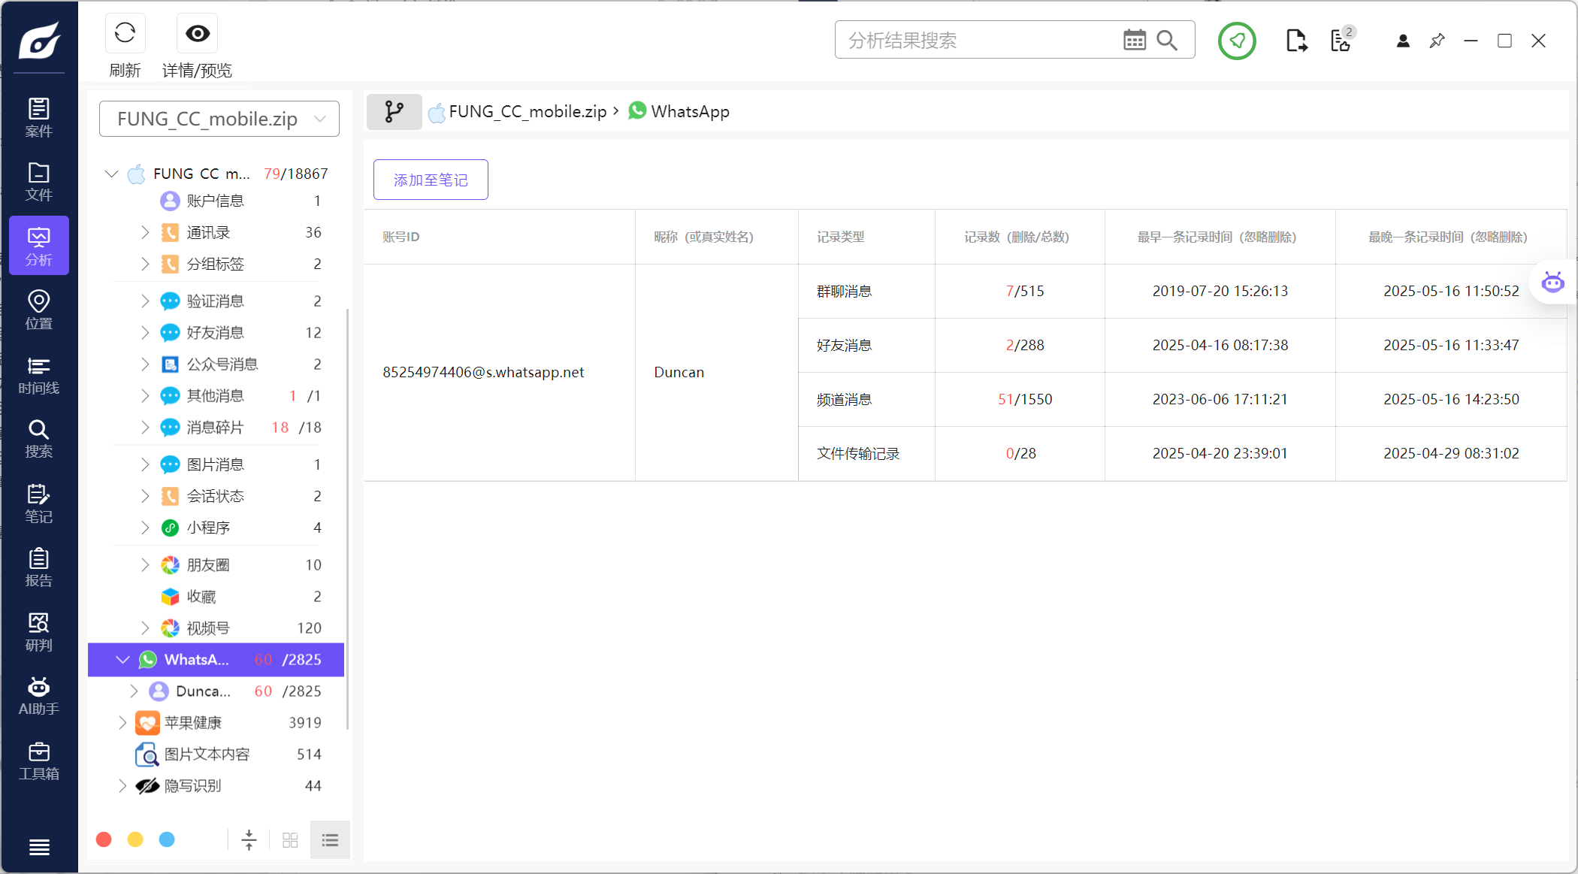Click the branch tree icon beside breadcrumb

pyautogui.click(x=394, y=112)
